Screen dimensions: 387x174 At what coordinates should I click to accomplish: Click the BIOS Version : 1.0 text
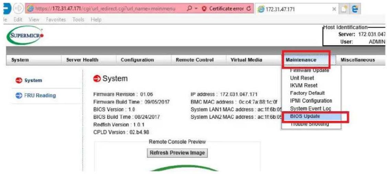pyautogui.click(x=114, y=109)
